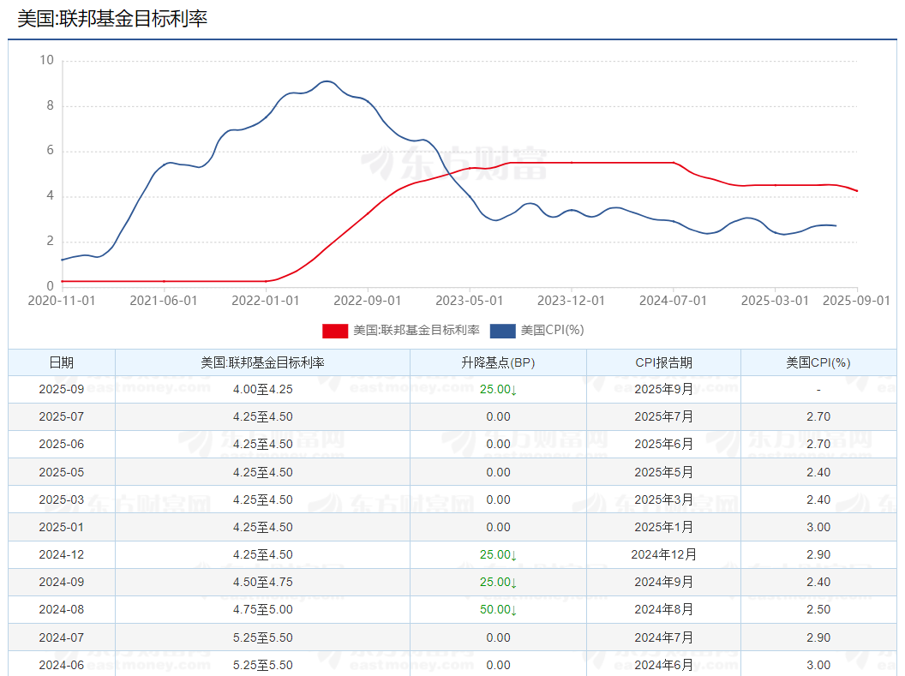
Task: Click x-axis label 2022-09-01
Action: point(367,301)
